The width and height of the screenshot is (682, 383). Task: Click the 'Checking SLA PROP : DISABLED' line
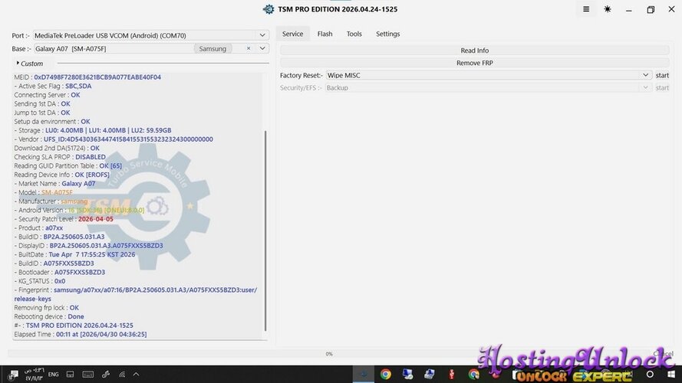[x=60, y=157]
